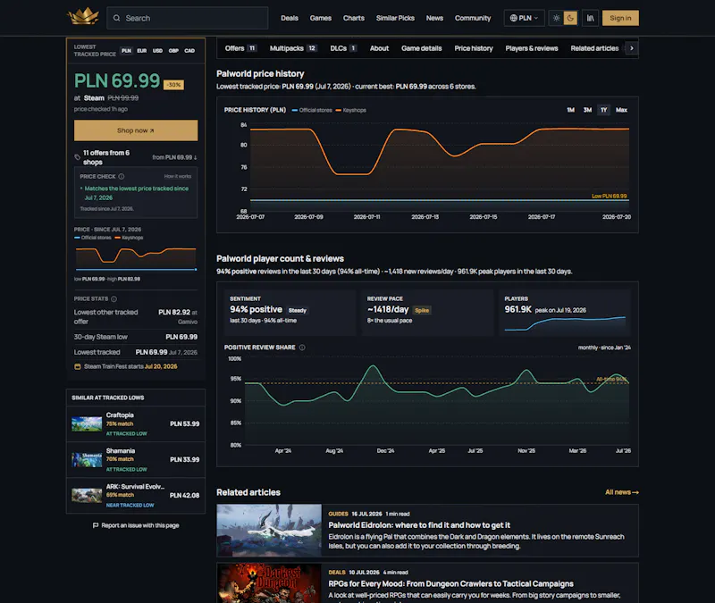Open Palworld Eidrolon article thumbnail

[x=269, y=531]
